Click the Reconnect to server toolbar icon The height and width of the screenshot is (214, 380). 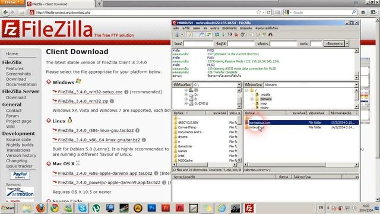(242, 35)
